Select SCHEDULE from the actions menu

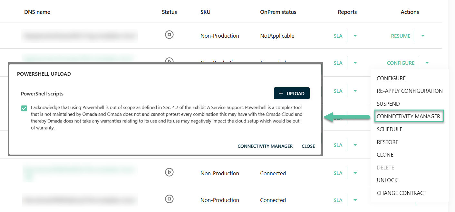390,129
